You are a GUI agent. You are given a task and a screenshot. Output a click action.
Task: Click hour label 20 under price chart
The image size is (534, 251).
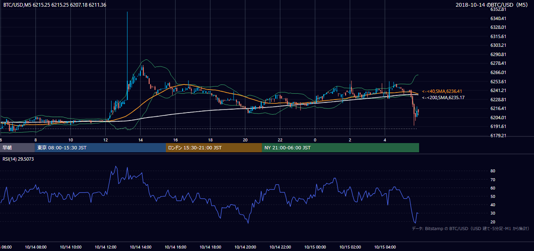245,140
